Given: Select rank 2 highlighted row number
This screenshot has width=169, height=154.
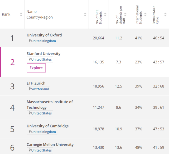Looking at the screenshot, I should click(12, 62).
